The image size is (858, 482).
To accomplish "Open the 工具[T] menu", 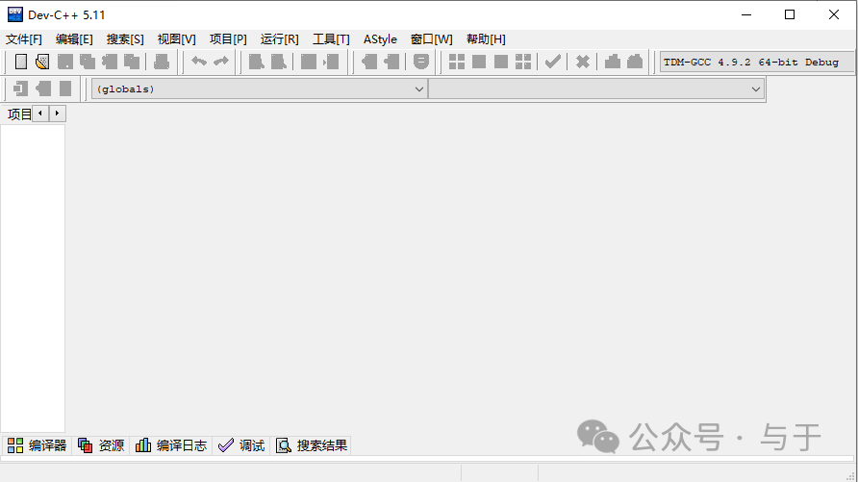I will point(331,39).
